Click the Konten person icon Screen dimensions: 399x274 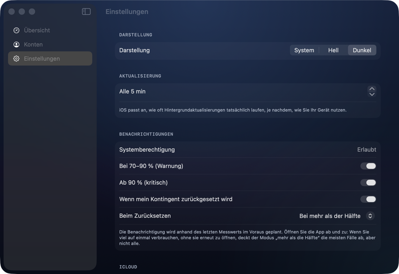tap(17, 44)
